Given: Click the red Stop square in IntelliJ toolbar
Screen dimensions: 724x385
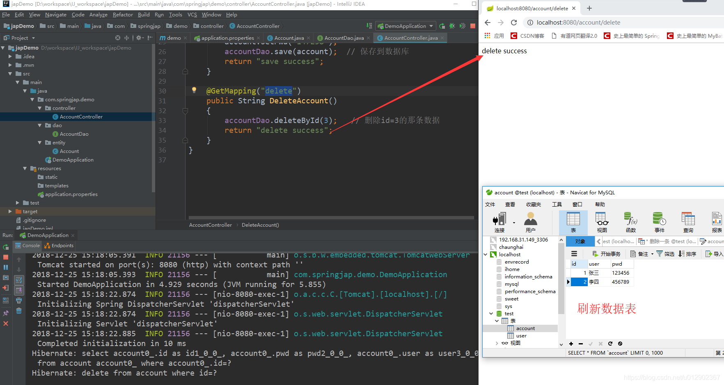Looking at the screenshot, I should tap(473, 26).
